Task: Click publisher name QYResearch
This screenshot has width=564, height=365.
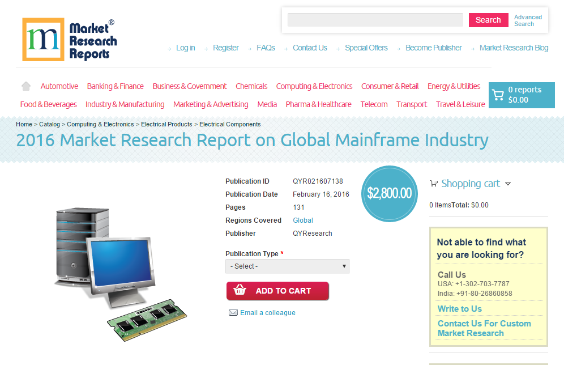Action: [313, 234]
